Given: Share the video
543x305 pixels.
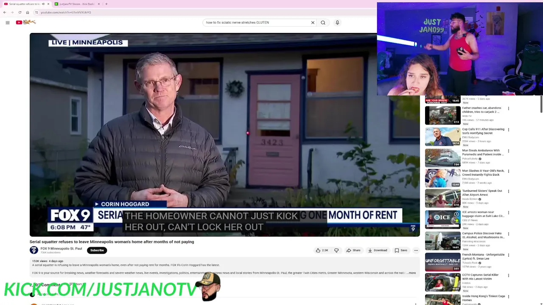Looking at the screenshot, I should pos(353,250).
